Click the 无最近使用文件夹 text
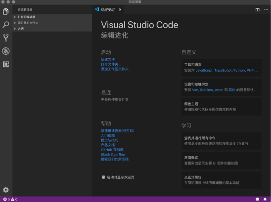This screenshot has width=271, height=202. point(115,100)
